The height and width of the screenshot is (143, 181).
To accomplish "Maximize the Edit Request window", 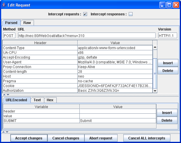I will (x=169, y=5).
